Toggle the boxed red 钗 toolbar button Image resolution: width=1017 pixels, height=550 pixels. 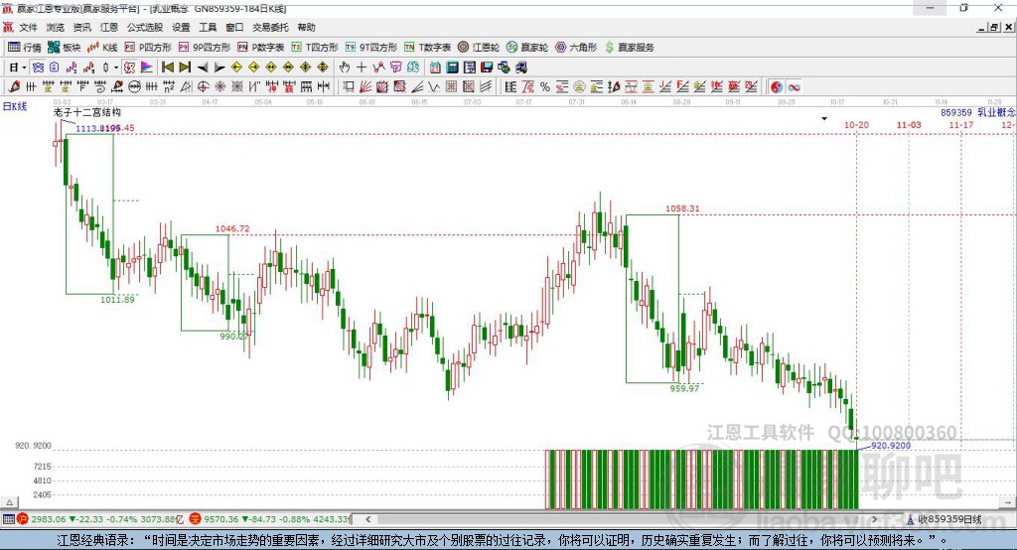130,68
